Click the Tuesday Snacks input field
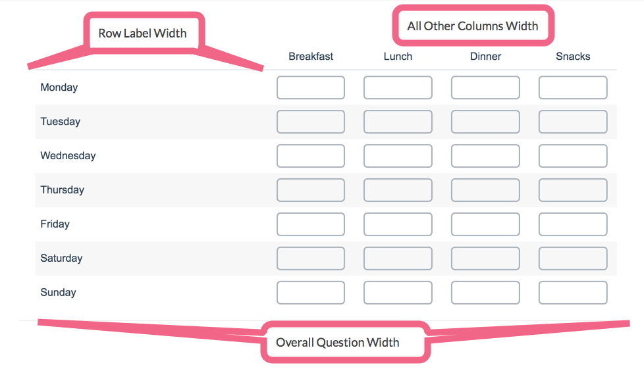Viewport: 644px width, 371px height. tap(573, 122)
